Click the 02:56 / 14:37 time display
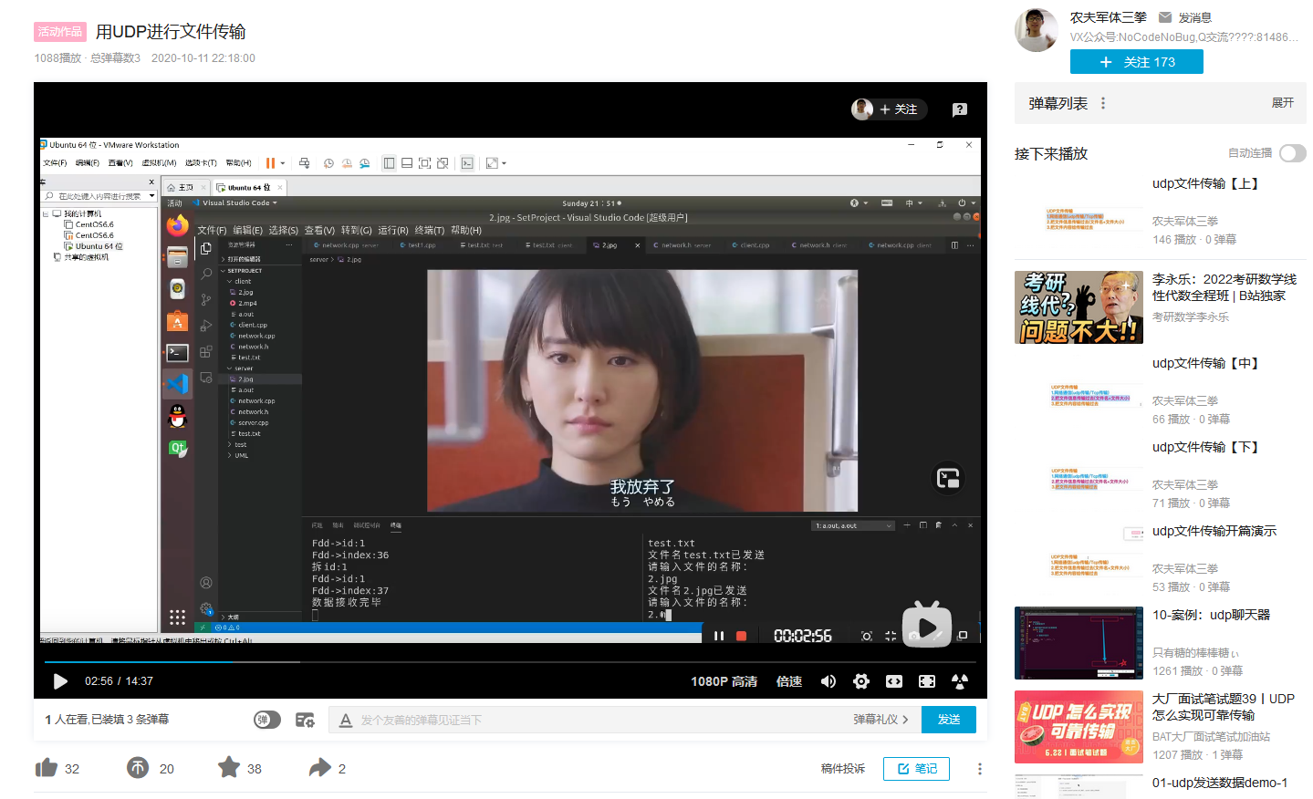 [x=119, y=681]
